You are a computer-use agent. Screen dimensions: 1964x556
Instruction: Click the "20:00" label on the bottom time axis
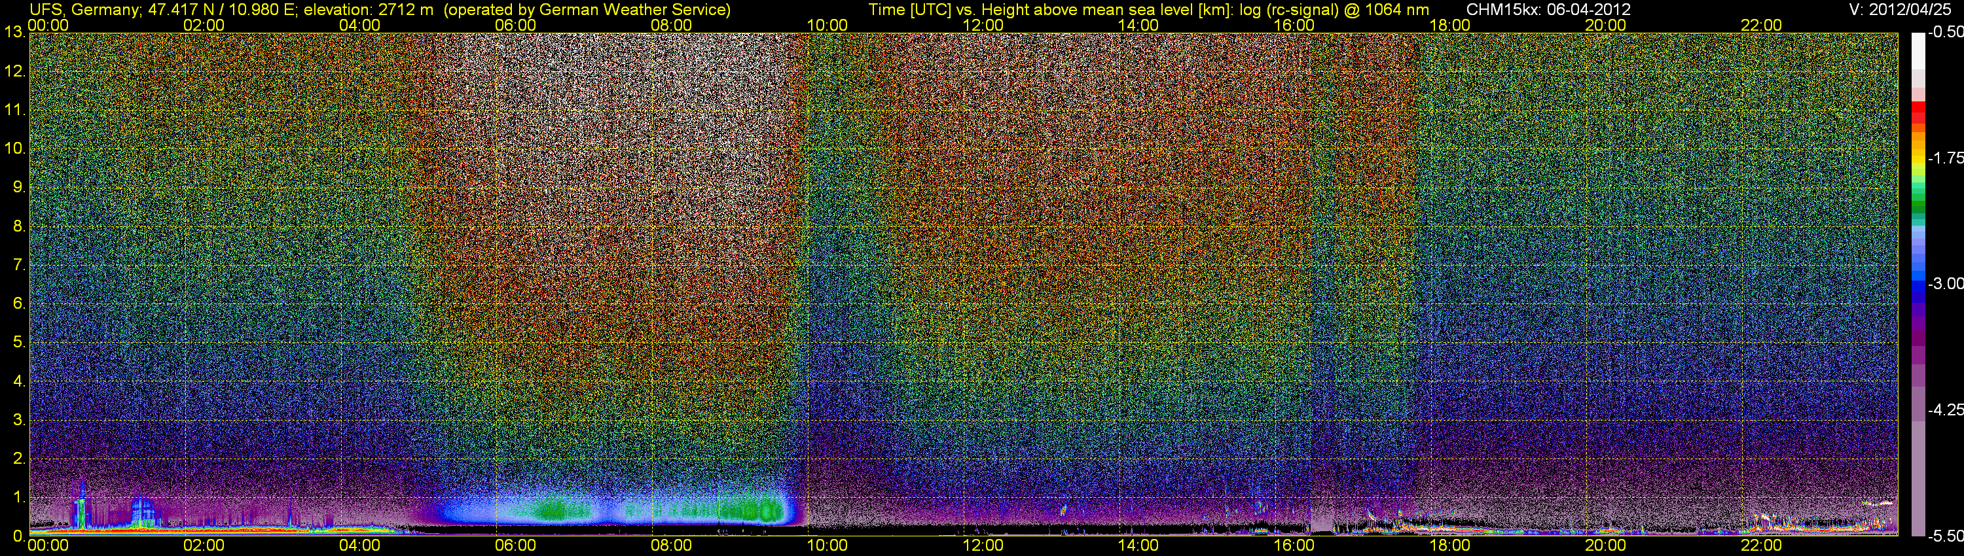tap(1606, 546)
